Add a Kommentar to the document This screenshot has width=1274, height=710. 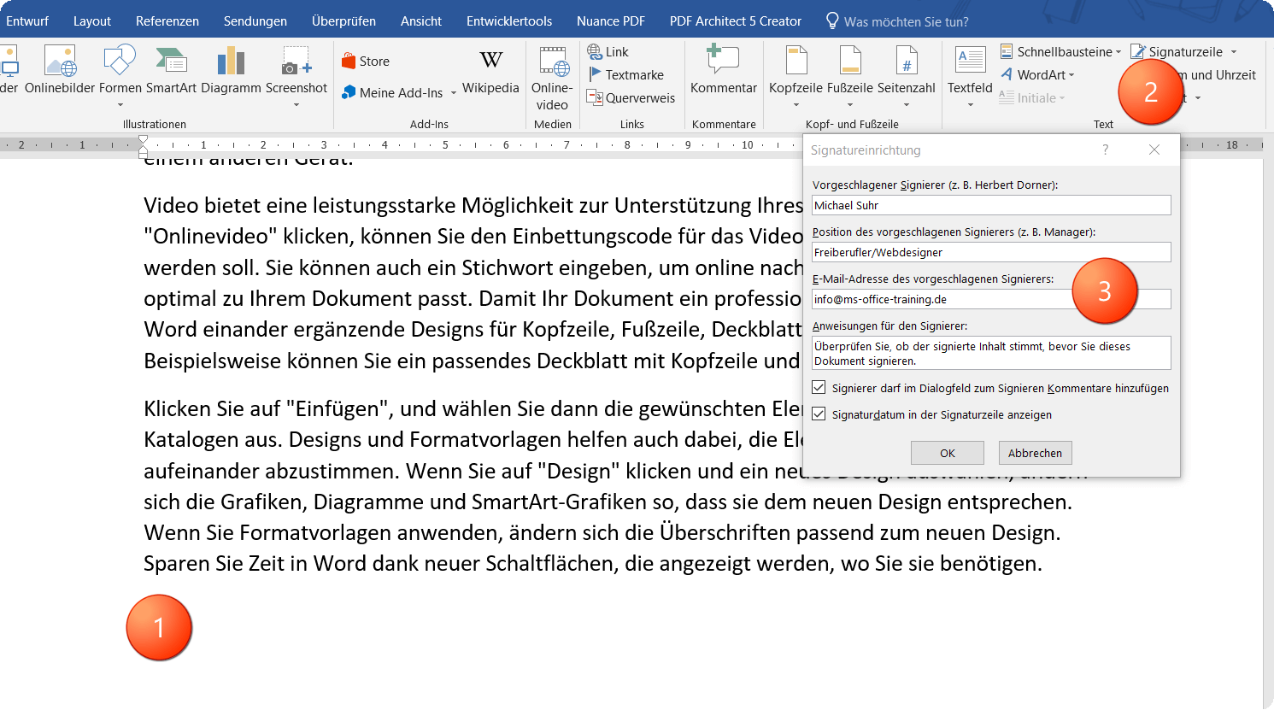[x=724, y=70]
